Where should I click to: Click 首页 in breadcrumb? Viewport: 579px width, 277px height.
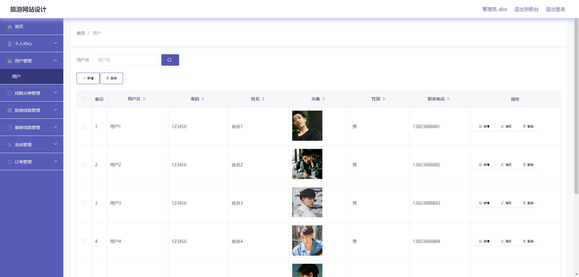pos(81,33)
